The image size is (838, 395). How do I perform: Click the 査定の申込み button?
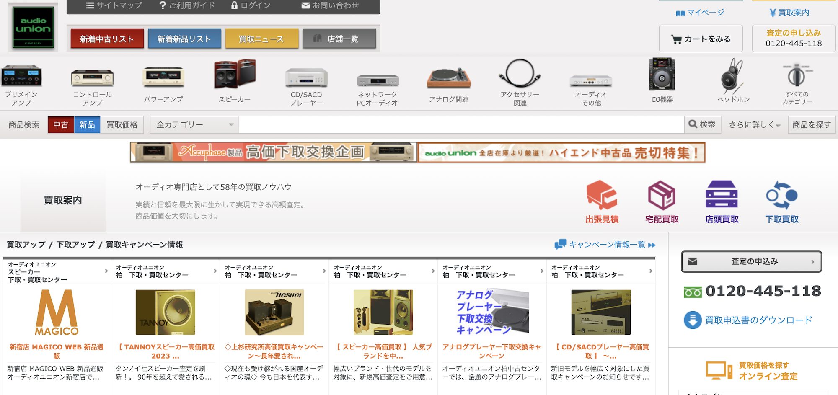click(x=751, y=261)
